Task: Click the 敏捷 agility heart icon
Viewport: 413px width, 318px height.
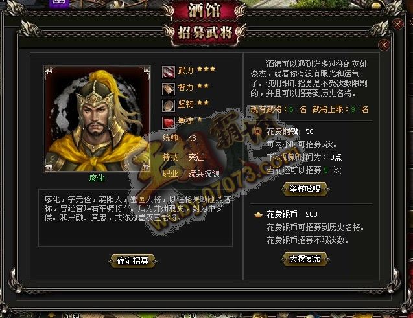Action: click(169, 122)
